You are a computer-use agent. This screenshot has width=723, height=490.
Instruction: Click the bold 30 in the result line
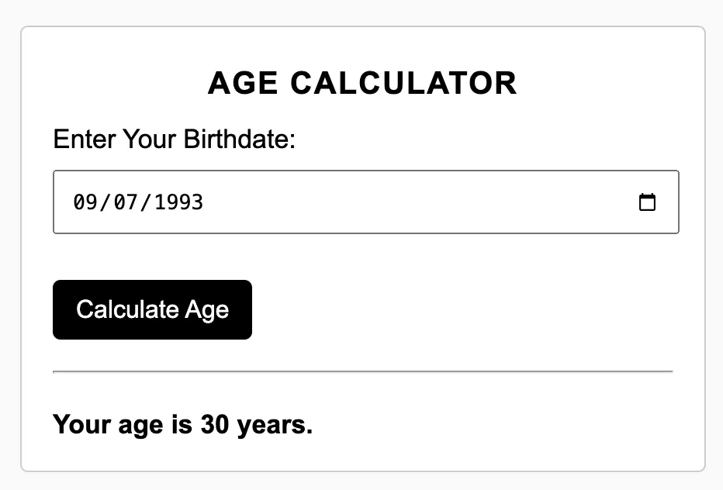pyautogui.click(x=218, y=425)
